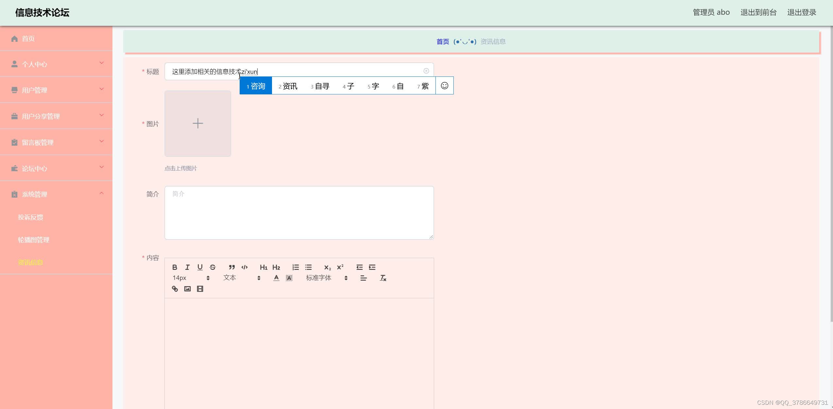
Task: Expand the 个人中心 sidebar menu
Action: [x=56, y=64]
